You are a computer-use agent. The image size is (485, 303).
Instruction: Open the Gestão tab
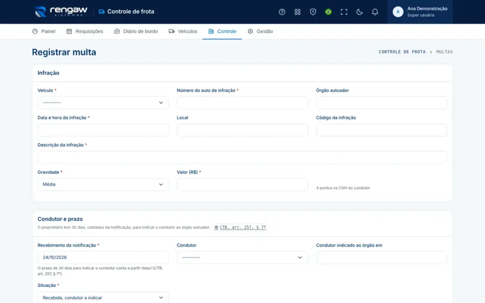coord(260,31)
